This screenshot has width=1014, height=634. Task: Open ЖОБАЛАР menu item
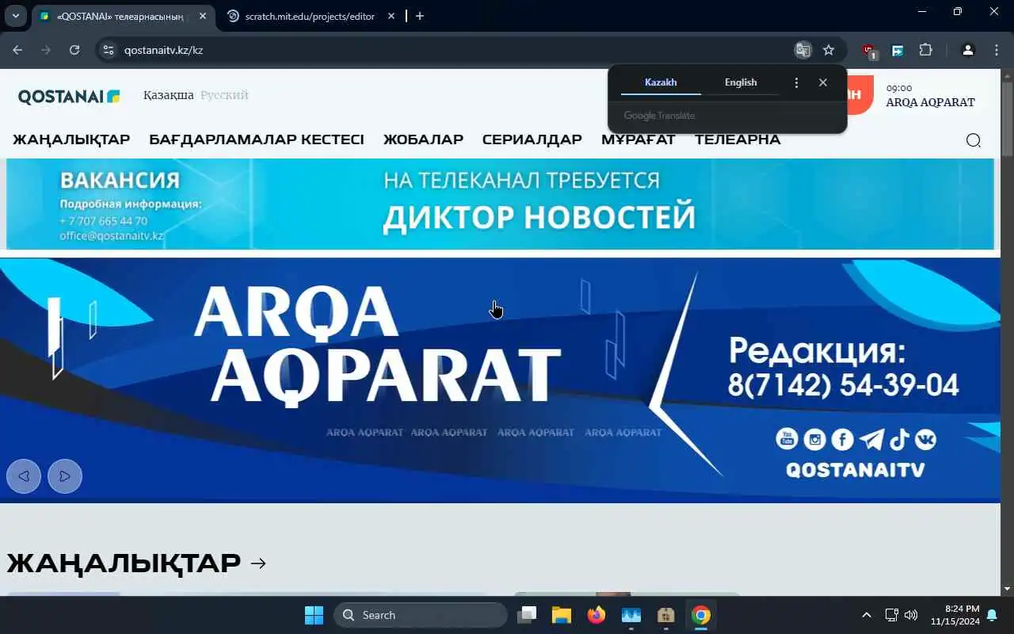[x=423, y=139]
